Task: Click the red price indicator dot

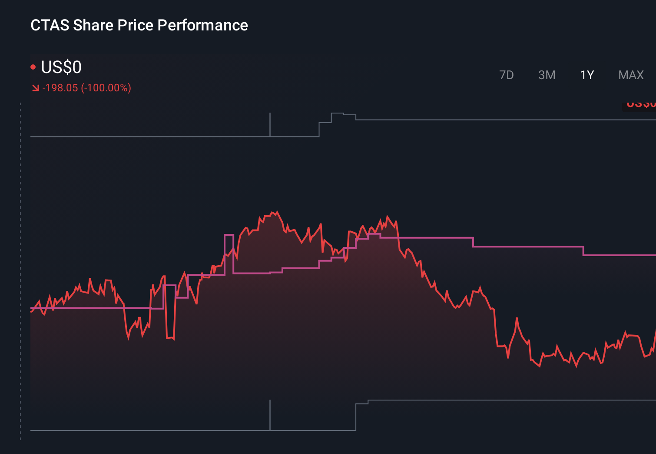Action: (33, 67)
